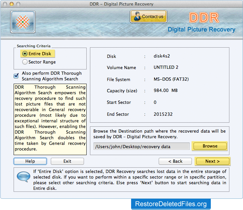Screen dimensions: 243x210
Task: Click the disk4s2 disk value
Action: click(162, 56)
